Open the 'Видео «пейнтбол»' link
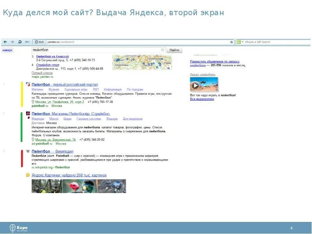Screen dimensions: 312x234 tap(202, 75)
